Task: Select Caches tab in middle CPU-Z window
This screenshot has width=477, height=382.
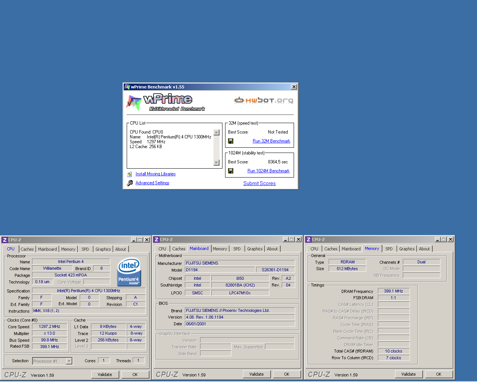Action: tap(179, 249)
